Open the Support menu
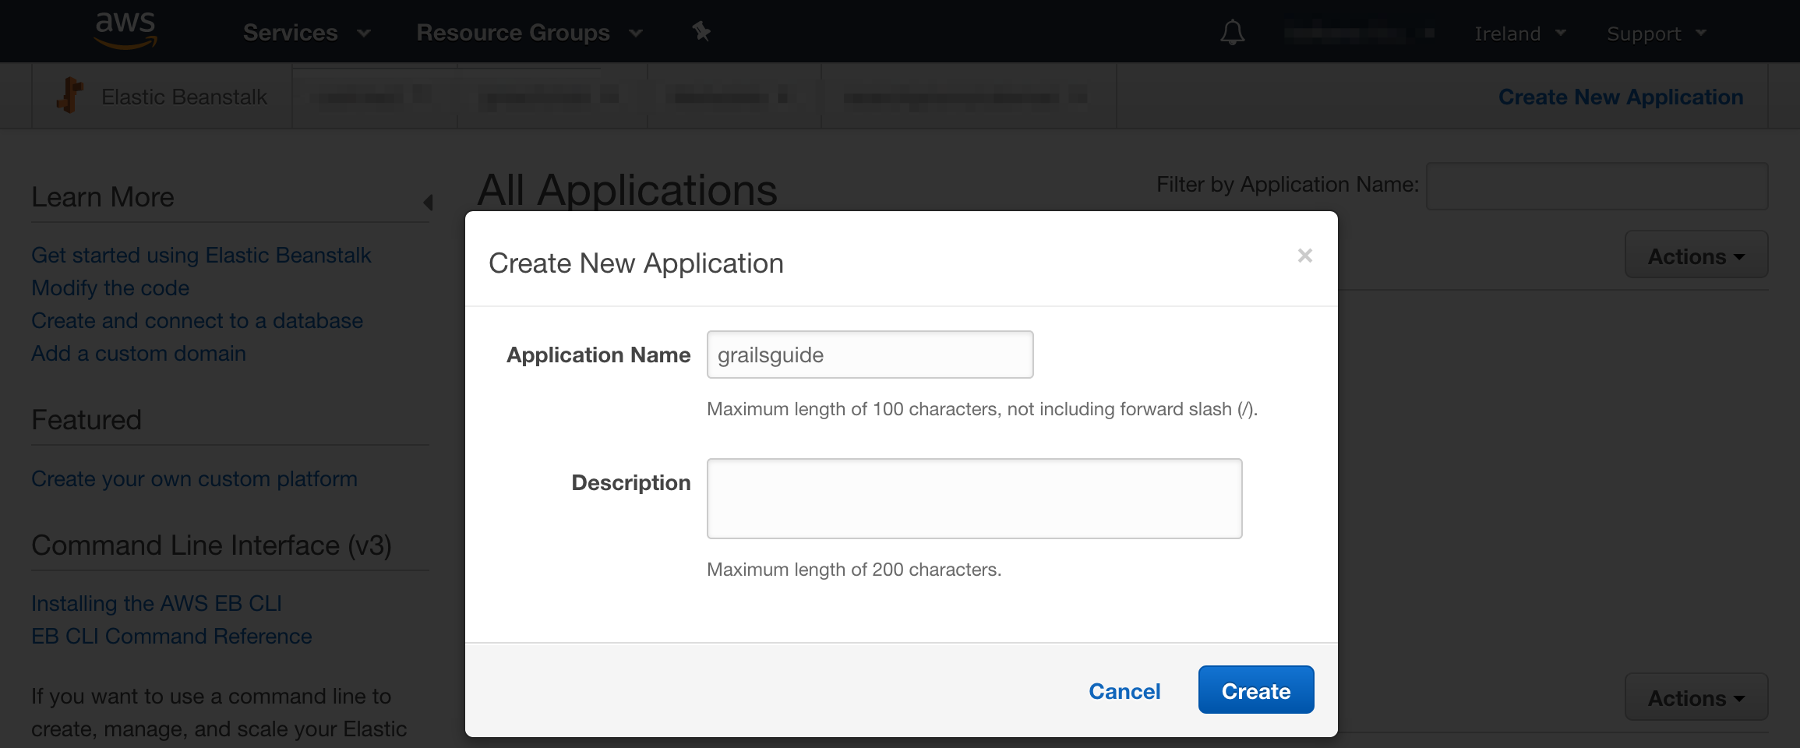Viewport: 1800px width, 748px height. [1657, 34]
